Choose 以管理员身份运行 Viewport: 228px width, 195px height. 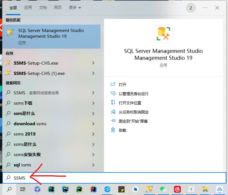[x=134, y=94]
